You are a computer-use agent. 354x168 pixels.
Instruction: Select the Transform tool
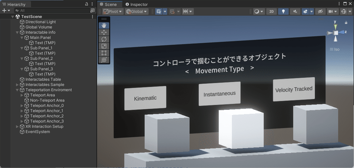tap(104, 60)
